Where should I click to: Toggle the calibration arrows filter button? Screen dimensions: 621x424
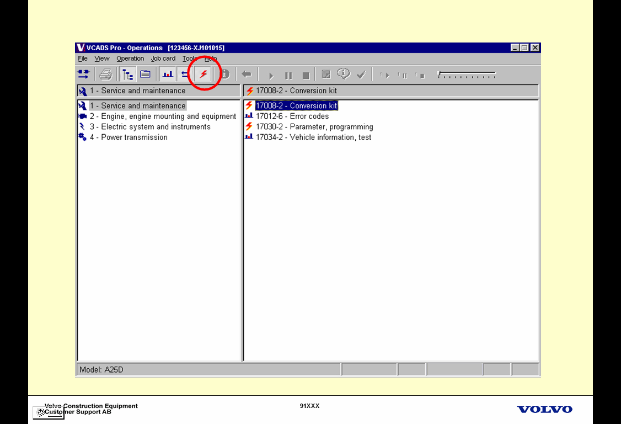click(x=185, y=74)
